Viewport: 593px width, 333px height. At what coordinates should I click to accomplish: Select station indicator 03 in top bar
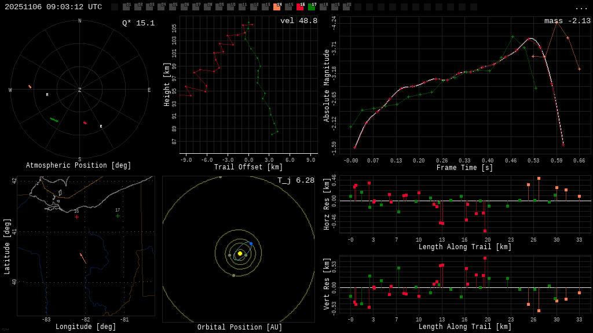point(149,6)
